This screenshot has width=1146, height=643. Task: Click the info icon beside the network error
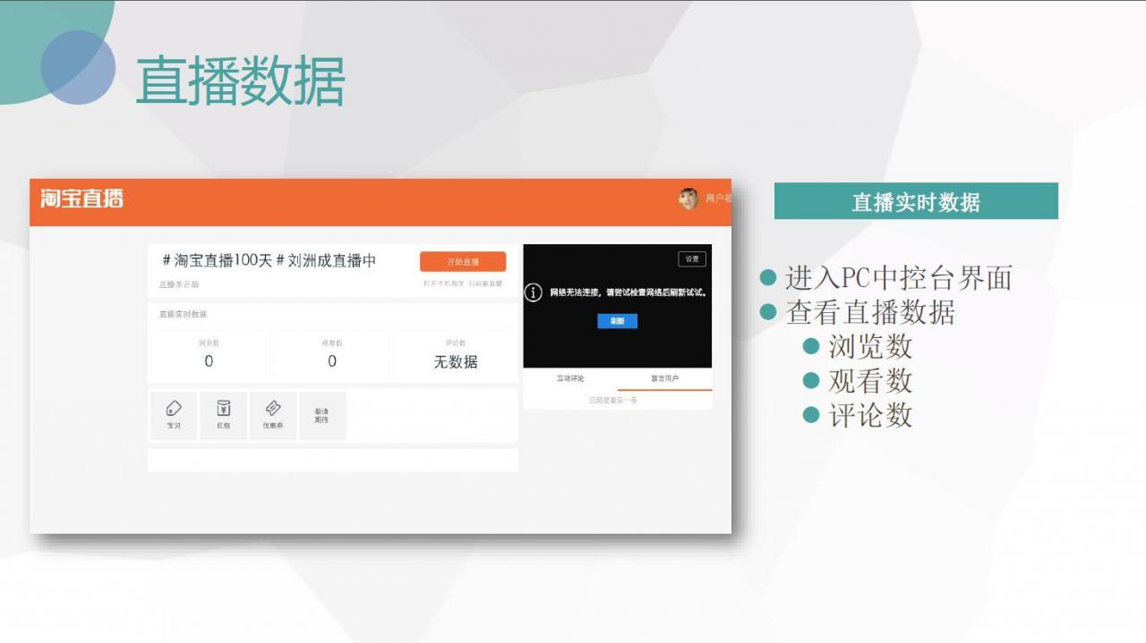534,292
